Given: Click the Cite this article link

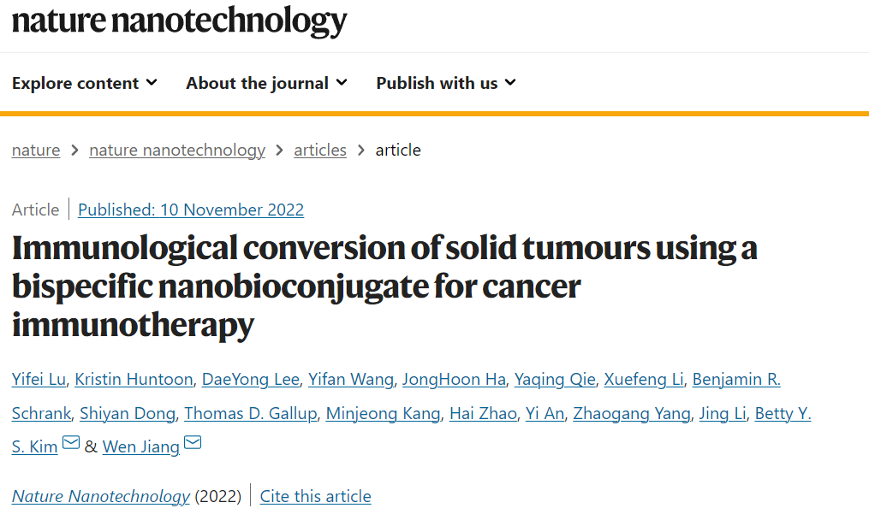Looking at the screenshot, I should click(x=315, y=496).
